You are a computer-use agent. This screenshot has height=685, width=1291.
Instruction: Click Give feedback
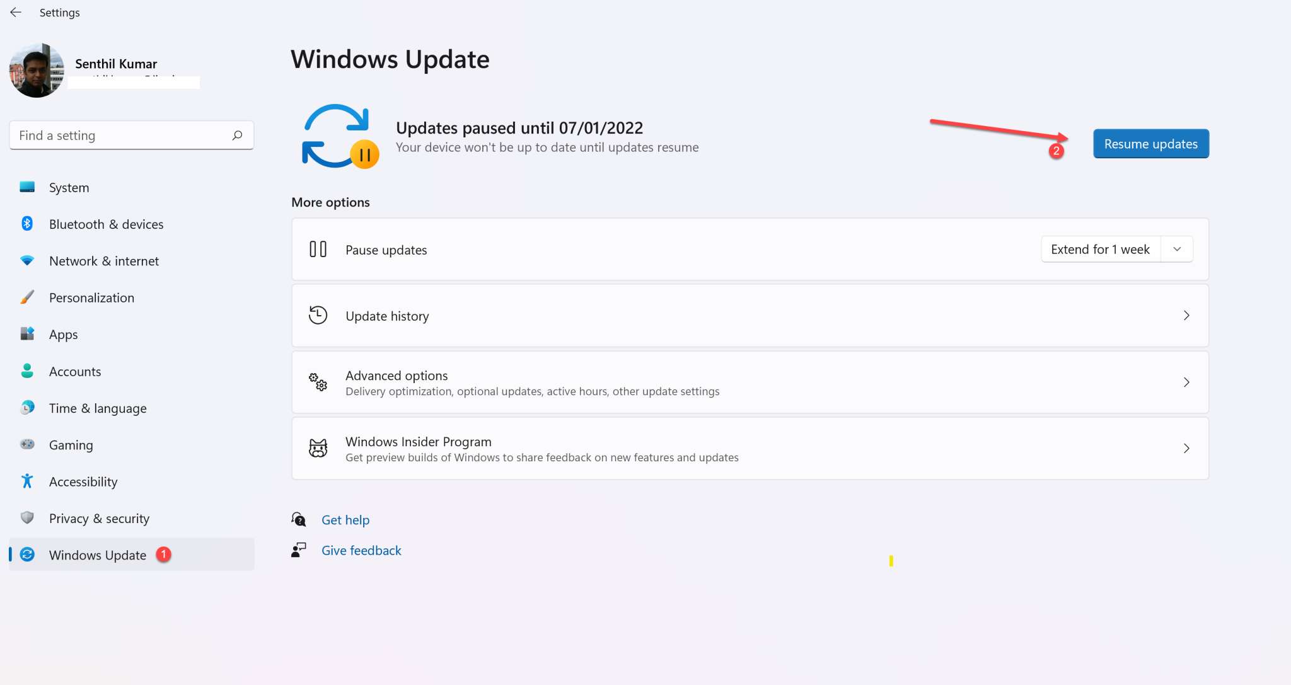361,550
